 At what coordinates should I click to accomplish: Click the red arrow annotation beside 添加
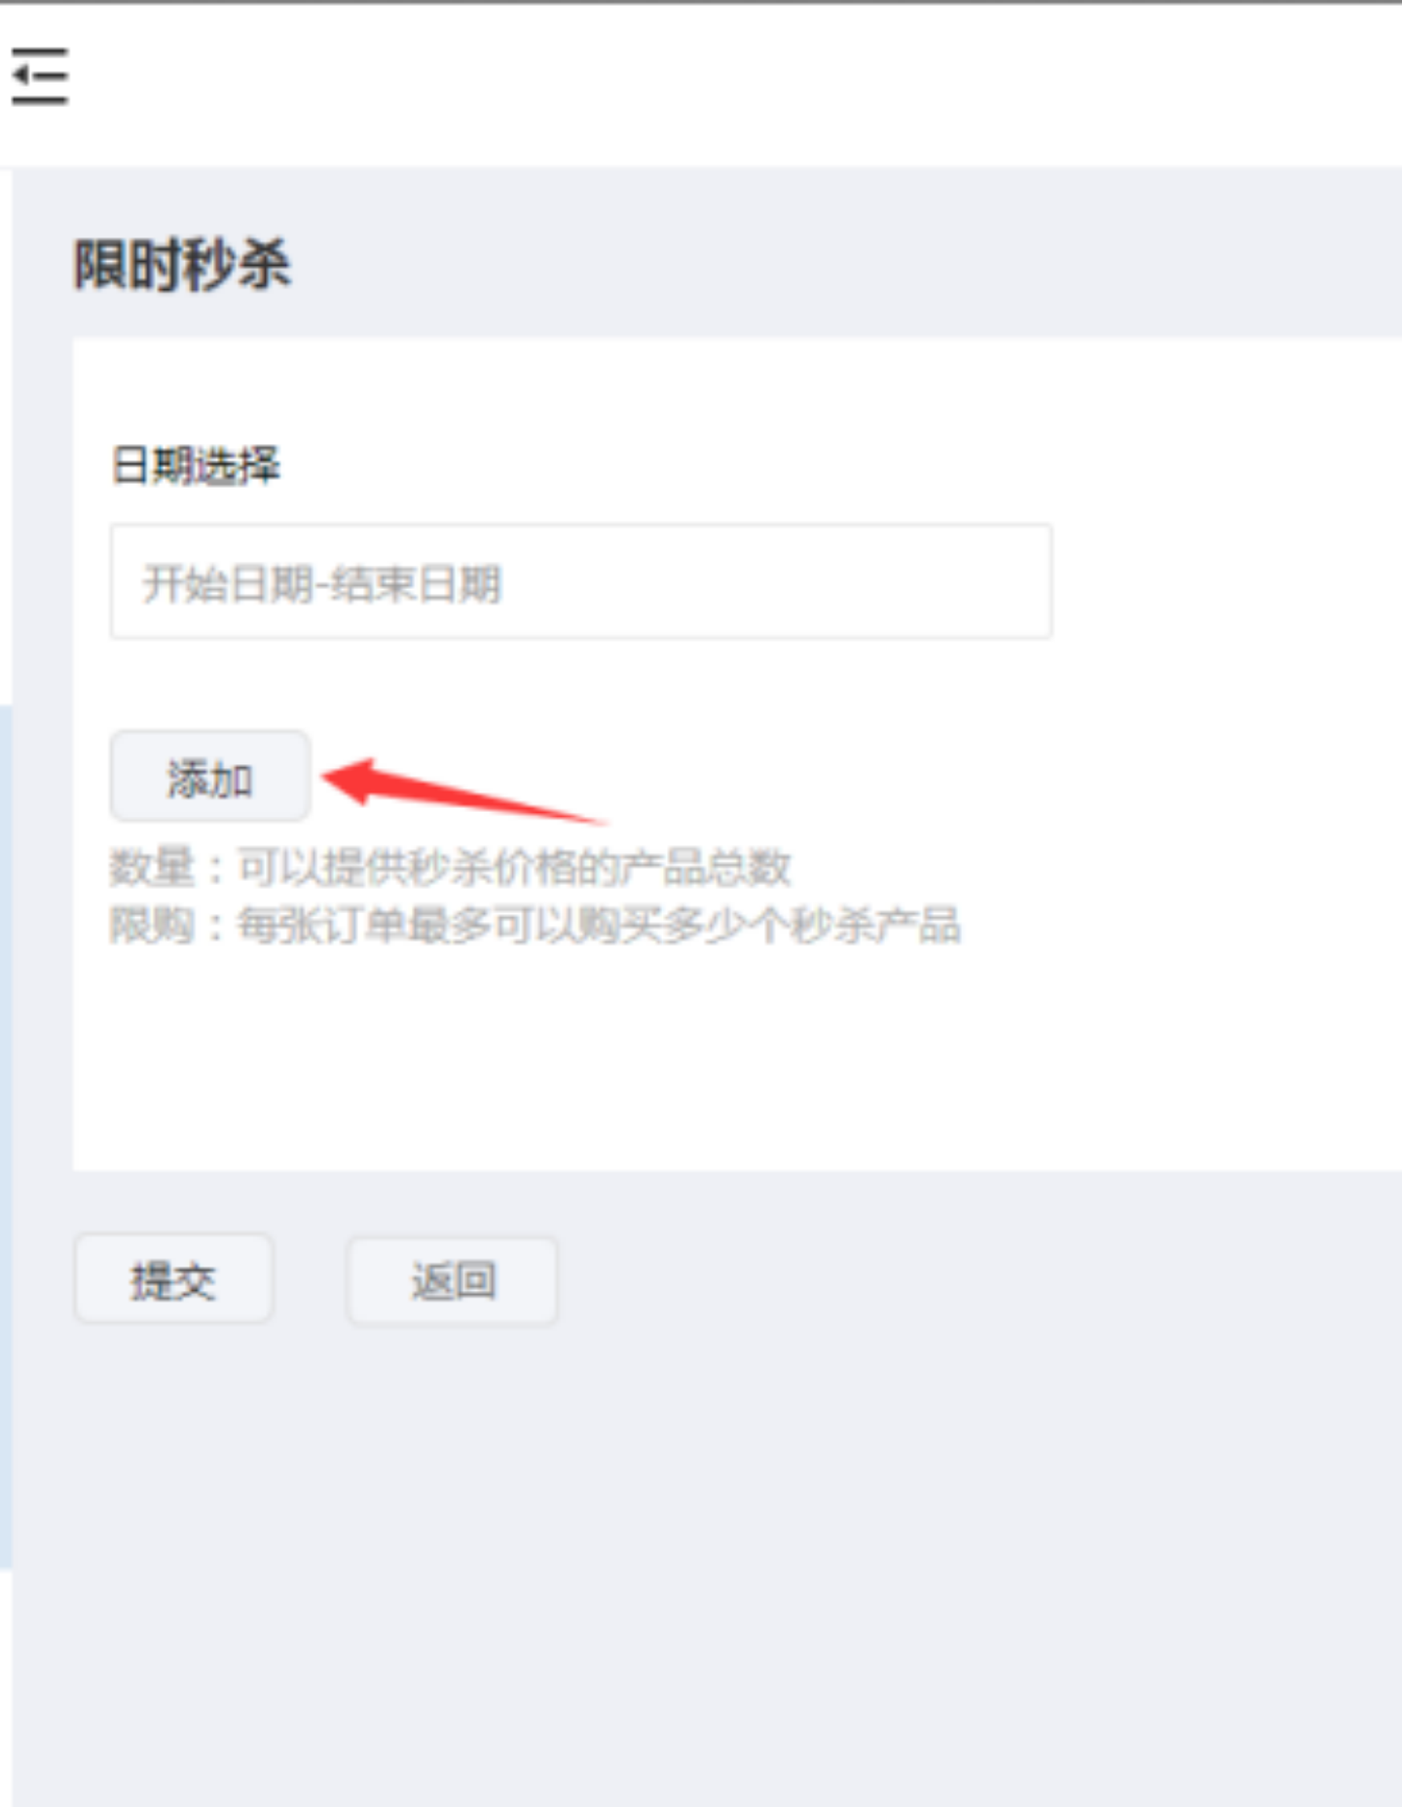[464, 791]
